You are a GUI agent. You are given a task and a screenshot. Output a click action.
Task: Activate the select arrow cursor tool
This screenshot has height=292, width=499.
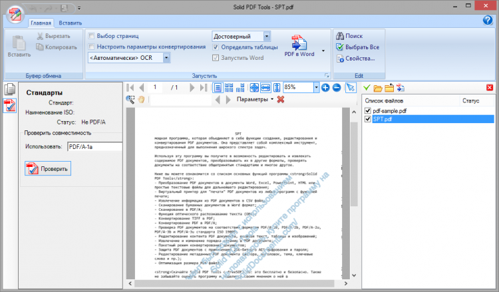(351, 88)
